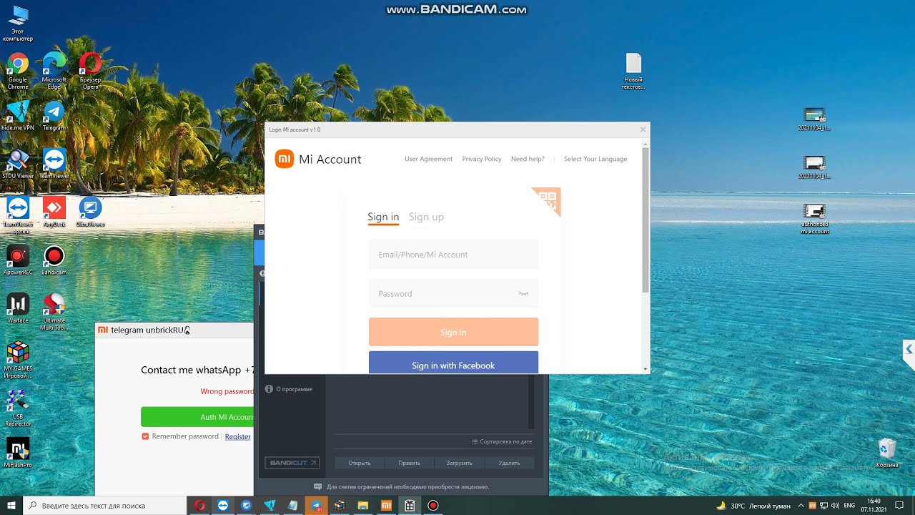Select the Warface desktop icon

[18, 308]
